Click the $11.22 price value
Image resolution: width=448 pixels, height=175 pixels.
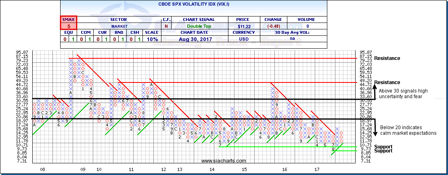244,26
